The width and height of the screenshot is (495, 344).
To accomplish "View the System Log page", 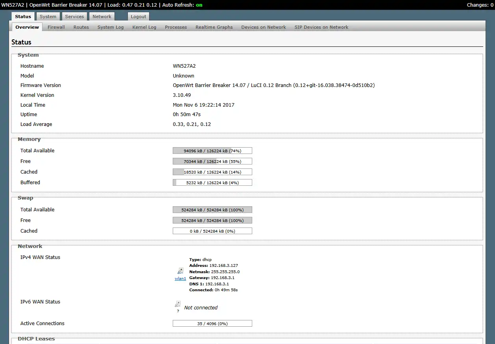I will 111,27.
